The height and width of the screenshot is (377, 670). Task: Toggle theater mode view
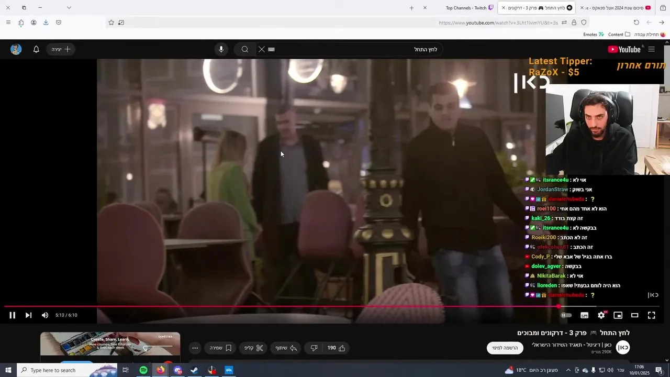[635, 315]
